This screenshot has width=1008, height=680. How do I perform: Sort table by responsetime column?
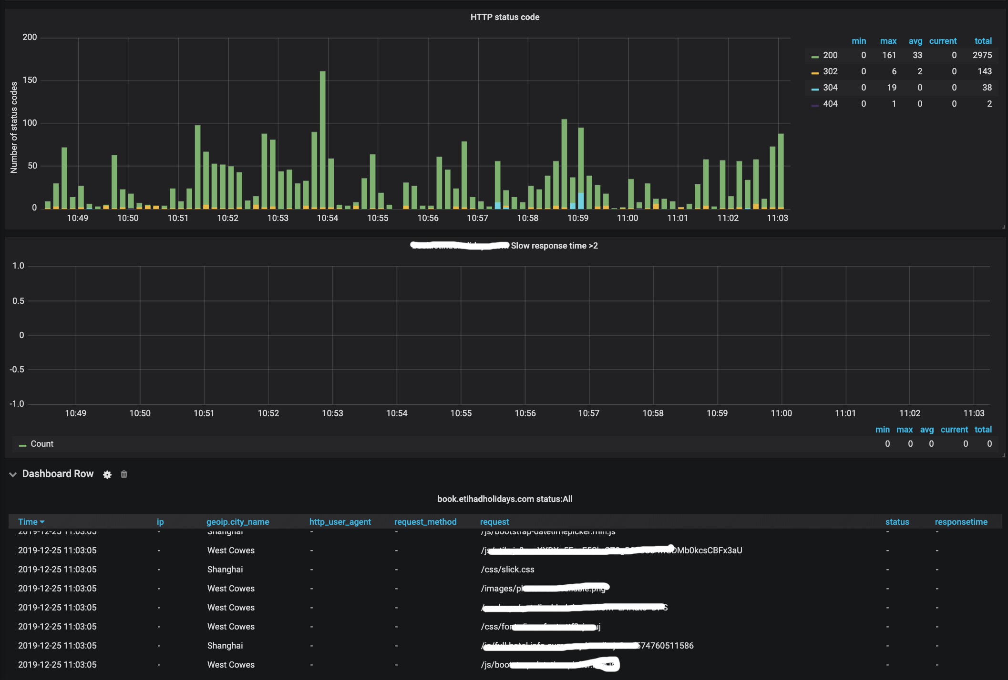tap(961, 522)
